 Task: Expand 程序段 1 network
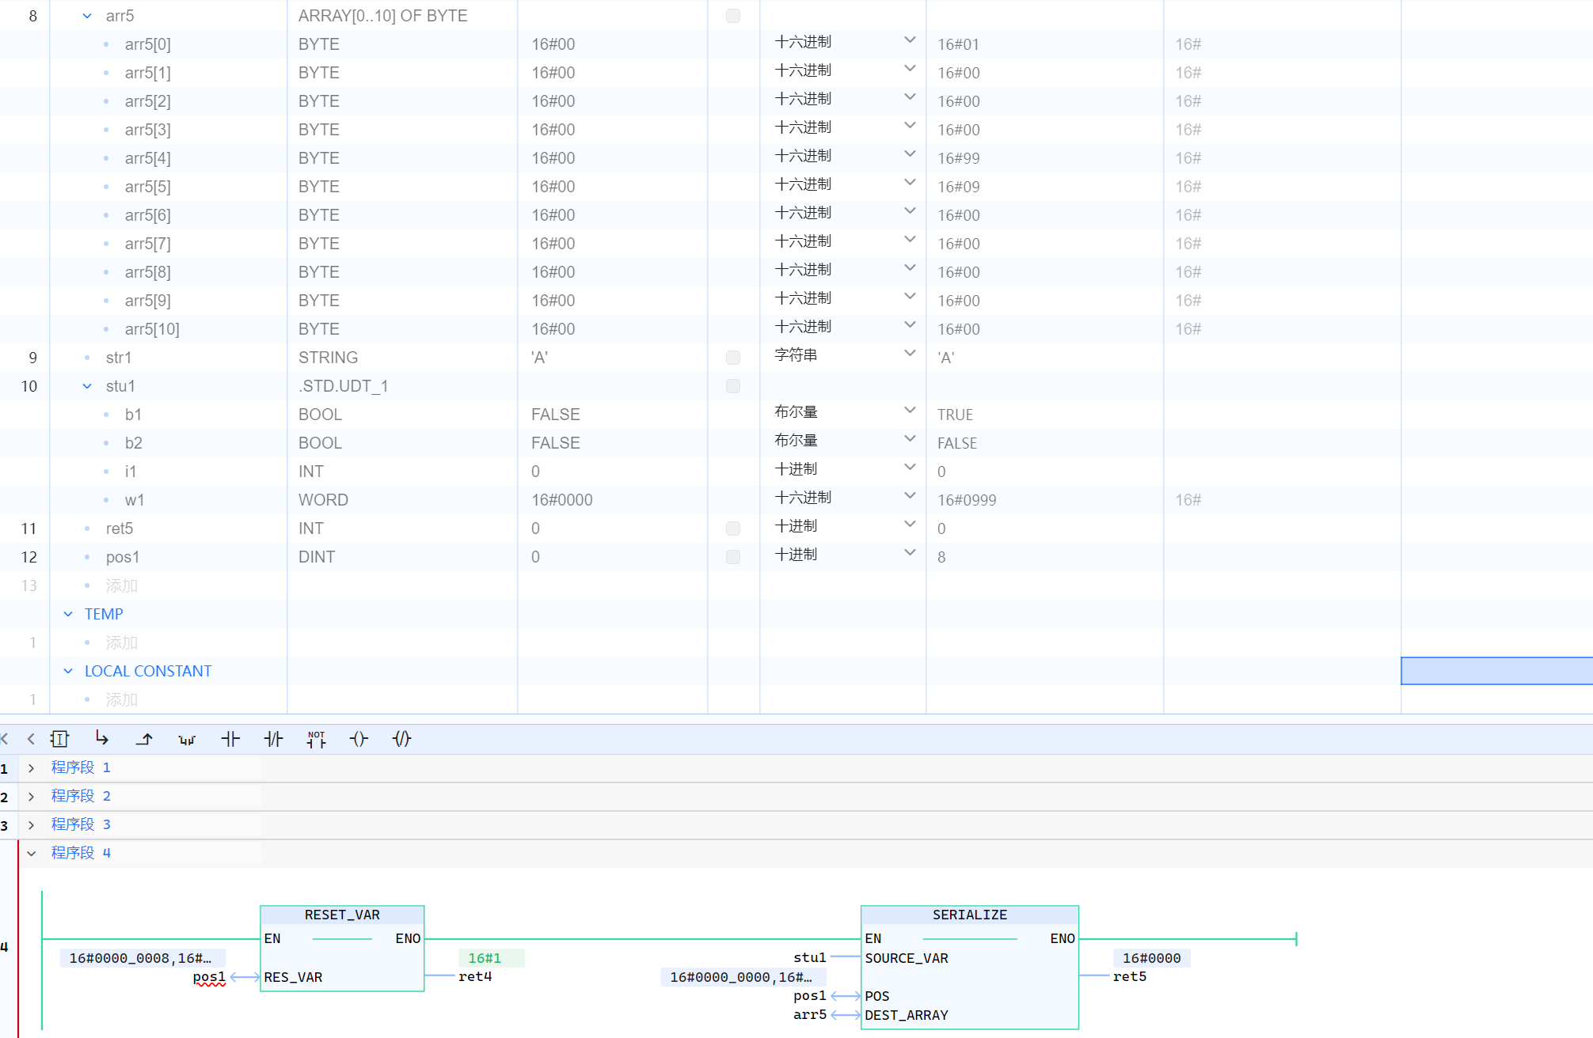pyautogui.click(x=32, y=768)
